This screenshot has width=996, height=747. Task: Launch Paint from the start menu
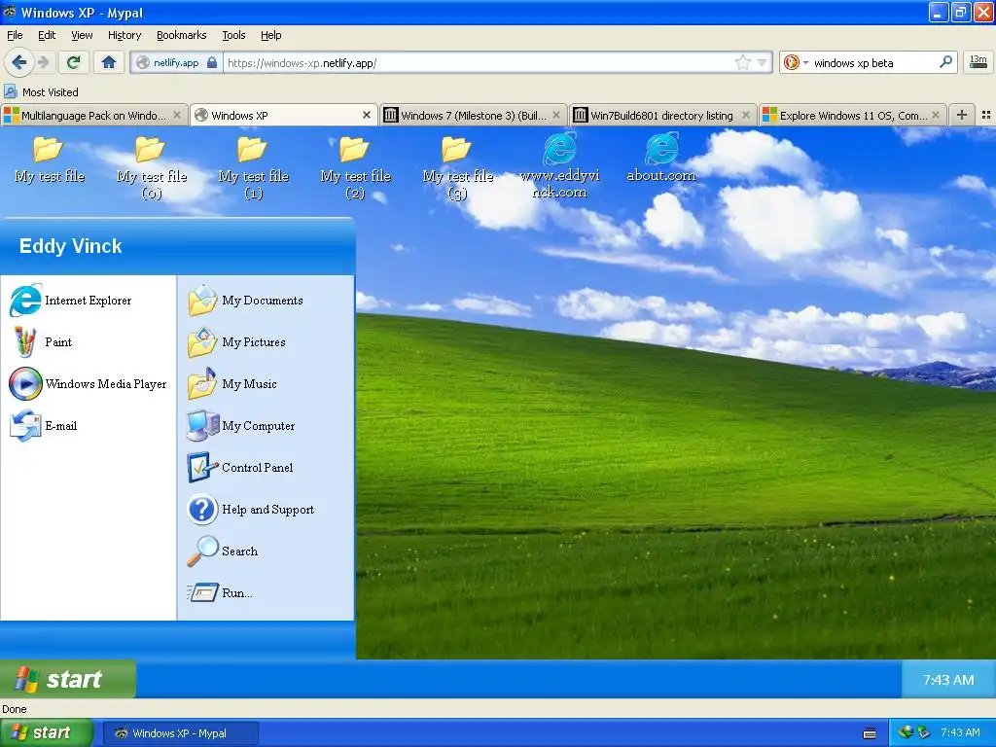coord(42,342)
